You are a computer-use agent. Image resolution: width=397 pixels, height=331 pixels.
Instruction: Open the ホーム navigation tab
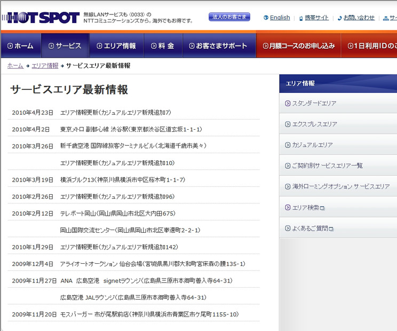[x=21, y=46]
